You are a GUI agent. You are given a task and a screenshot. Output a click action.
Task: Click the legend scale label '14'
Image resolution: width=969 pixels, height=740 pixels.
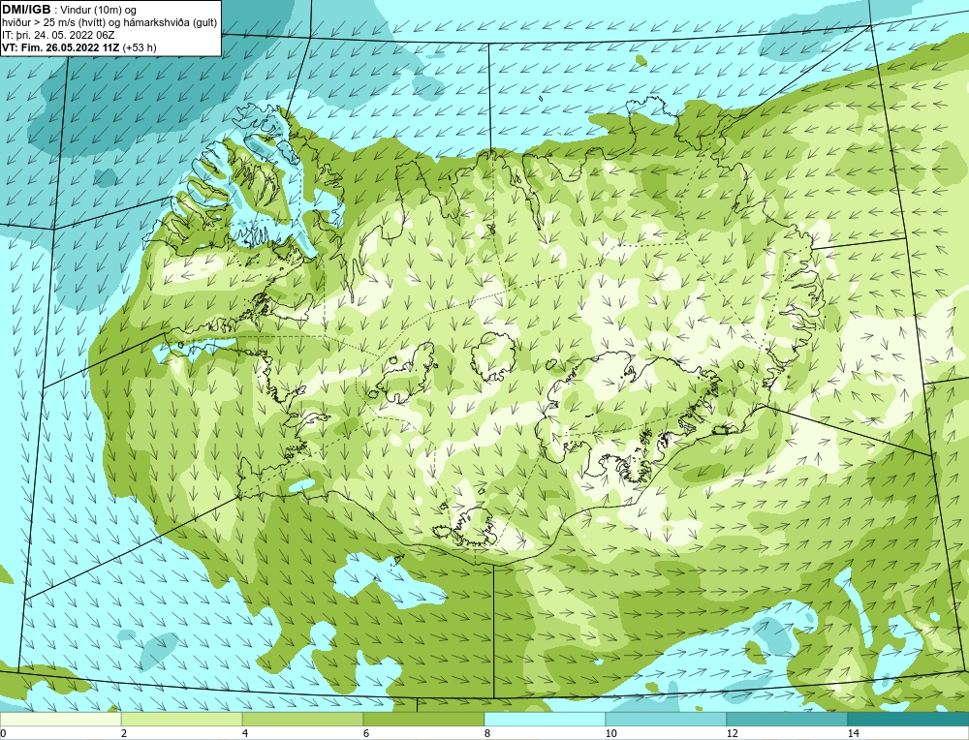(x=853, y=733)
